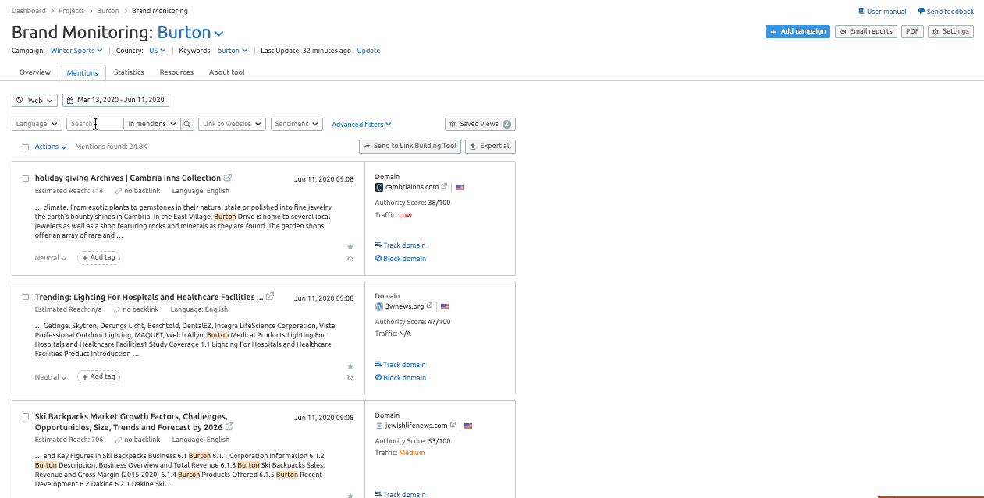
Task: Open jewishlifenews.com external link icon
Action: click(453, 426)
